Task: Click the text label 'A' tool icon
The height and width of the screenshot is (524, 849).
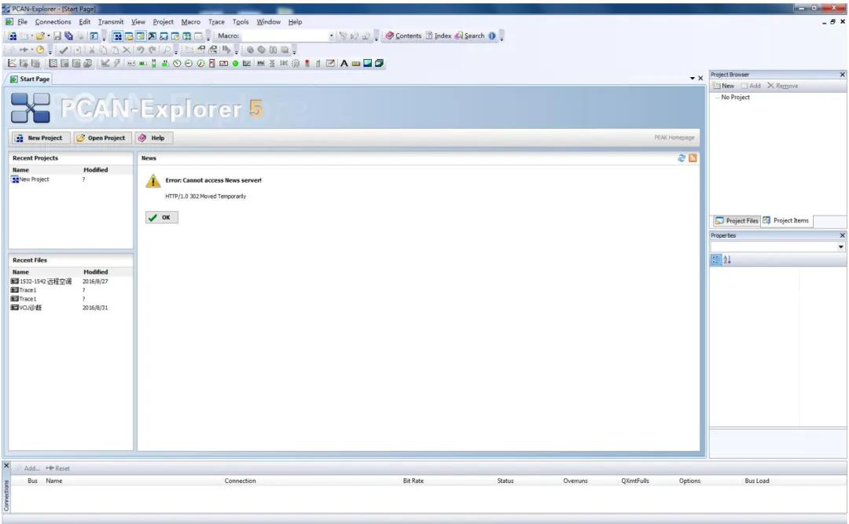Action: tap(344, 64)
